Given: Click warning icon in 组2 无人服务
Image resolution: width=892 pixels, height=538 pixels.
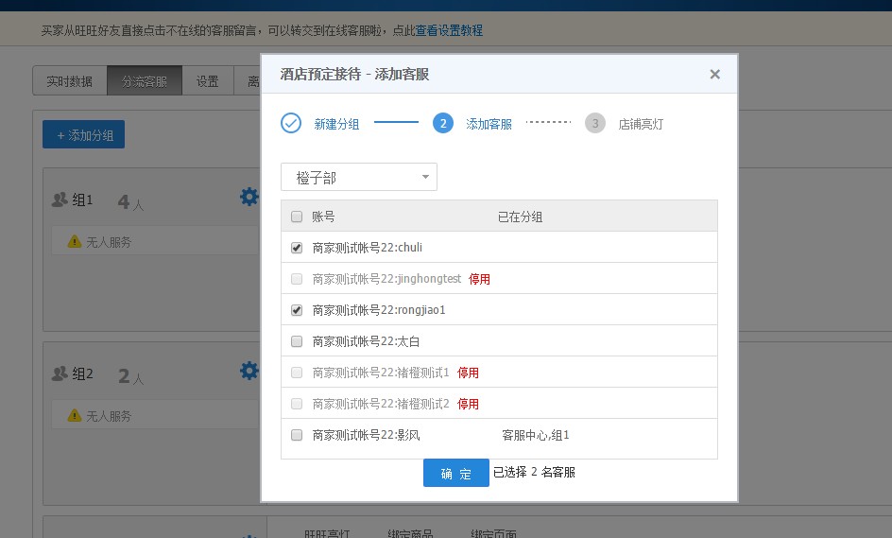Looking at the screenshot, I should [75, 416].
